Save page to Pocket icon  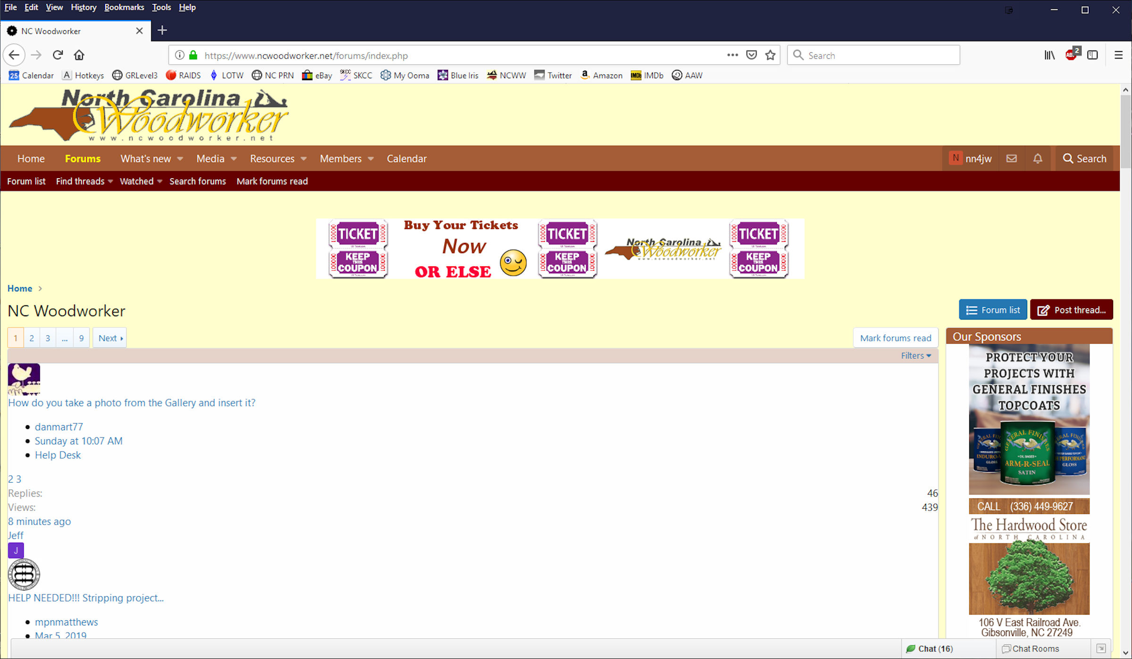click(x=751, y=55)
